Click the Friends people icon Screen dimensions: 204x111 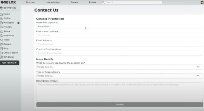coord(1,27)
